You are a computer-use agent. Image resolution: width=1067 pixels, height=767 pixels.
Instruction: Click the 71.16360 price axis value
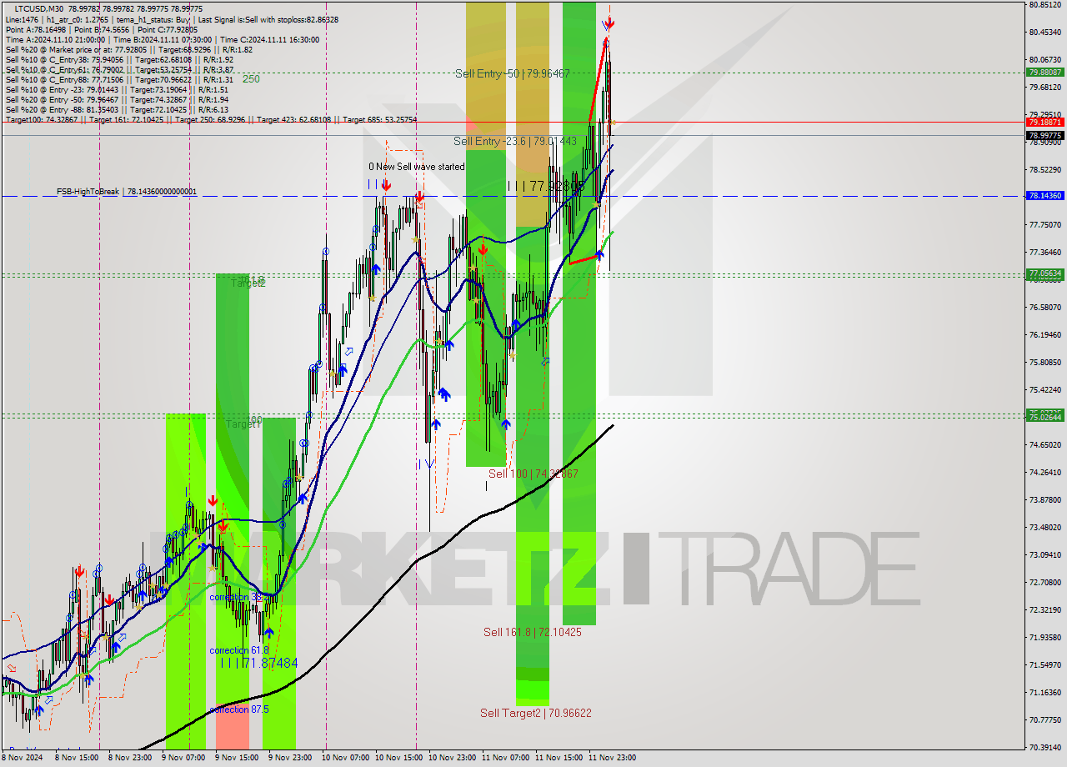1044,692
